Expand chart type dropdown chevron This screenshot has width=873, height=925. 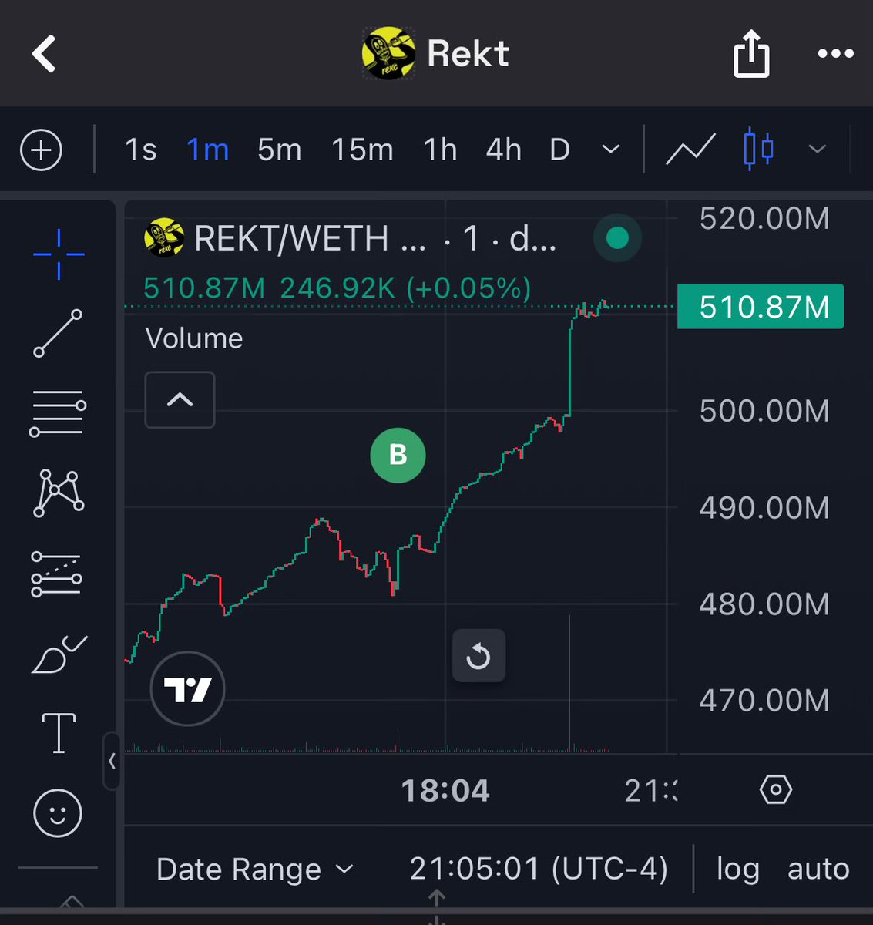818,150
